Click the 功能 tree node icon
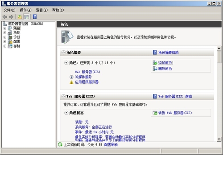 click(x=10, y=33)
